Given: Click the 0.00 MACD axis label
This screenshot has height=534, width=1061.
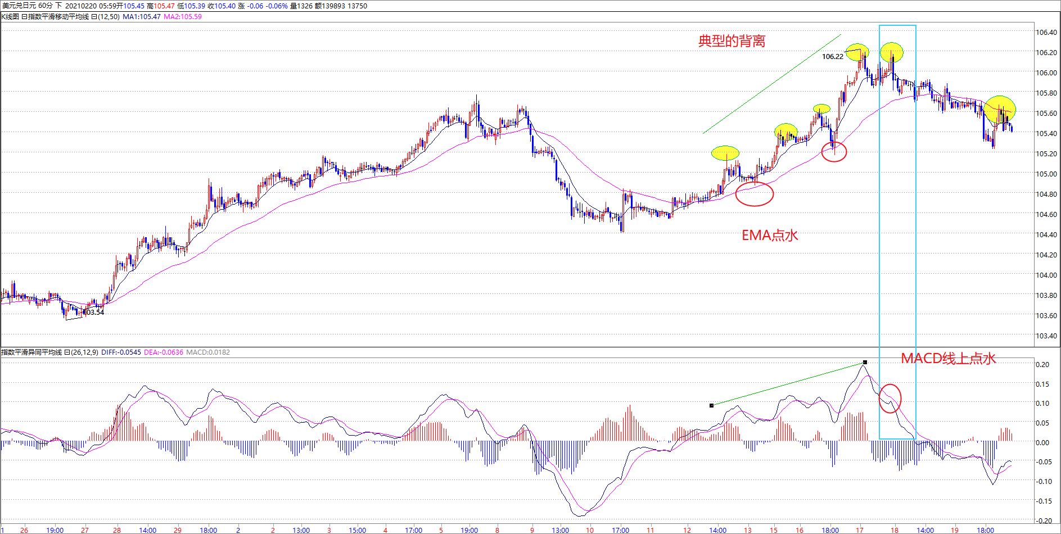Looking at the screenshot, I should click(1043, 442).
